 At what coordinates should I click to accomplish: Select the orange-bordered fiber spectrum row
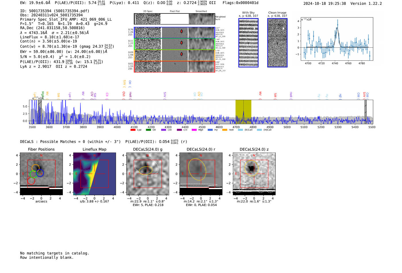pos(174,55)
